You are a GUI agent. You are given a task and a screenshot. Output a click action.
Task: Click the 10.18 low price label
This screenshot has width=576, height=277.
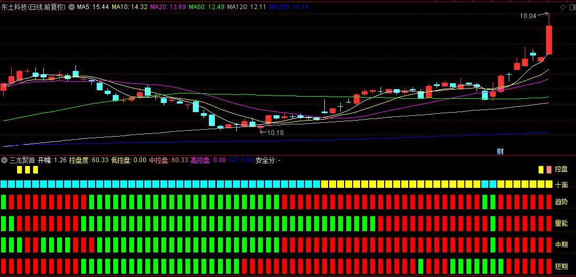point(275,132)
